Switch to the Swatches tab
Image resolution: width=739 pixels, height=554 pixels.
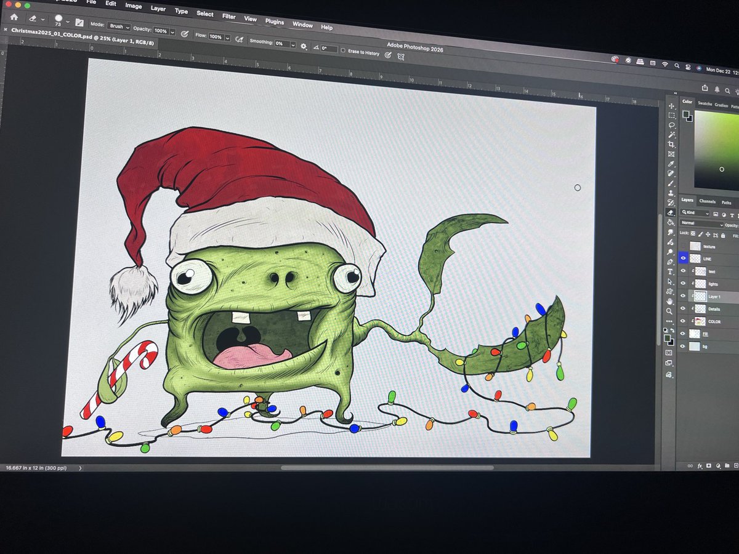click(705, 103)
